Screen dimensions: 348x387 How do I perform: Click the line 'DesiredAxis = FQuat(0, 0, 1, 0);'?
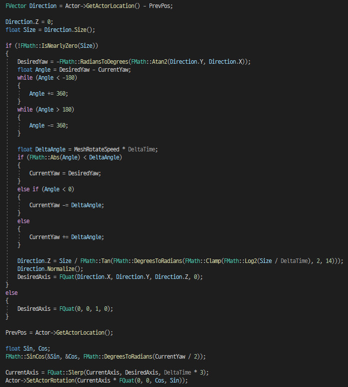[x=65, y=309]
